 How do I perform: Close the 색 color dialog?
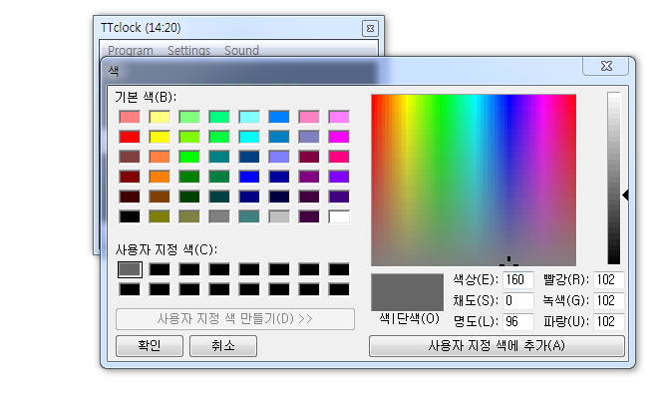[x=606, y=66]
